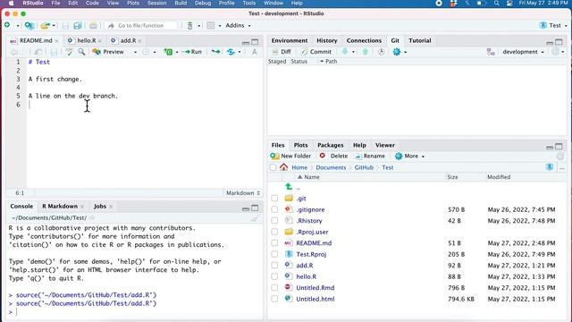Open the Markdown file type selector

[243, 193]
